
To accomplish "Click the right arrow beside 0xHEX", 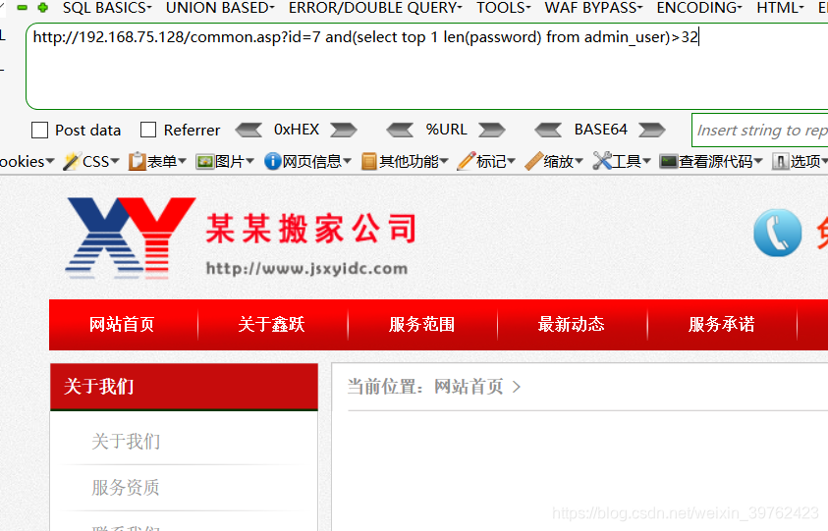I will pyautogui.click(x=344, y=130).
